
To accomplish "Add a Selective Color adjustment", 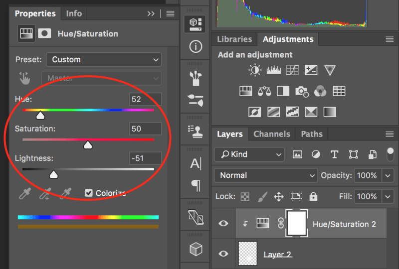I will coord(311,112).
